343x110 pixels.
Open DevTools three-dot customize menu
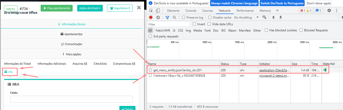[336, 10]
